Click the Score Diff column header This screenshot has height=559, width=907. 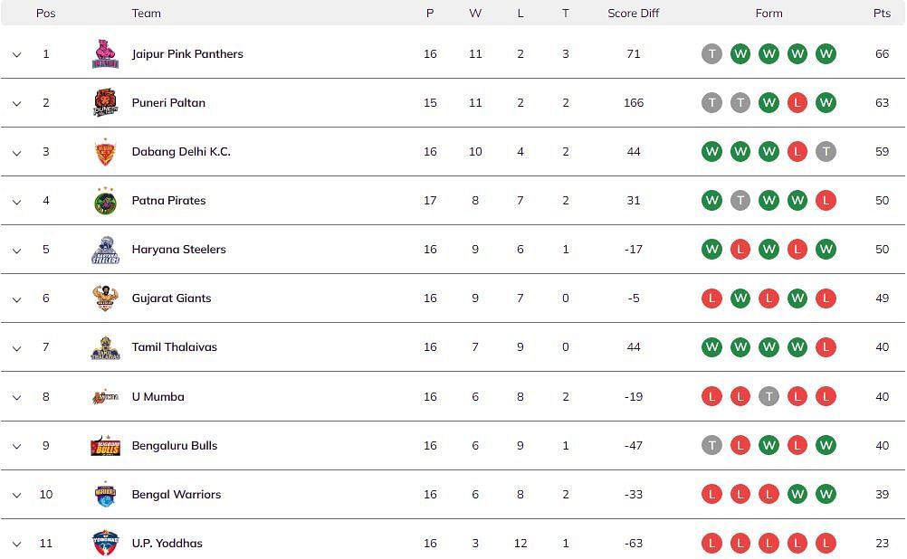point(634,14)
